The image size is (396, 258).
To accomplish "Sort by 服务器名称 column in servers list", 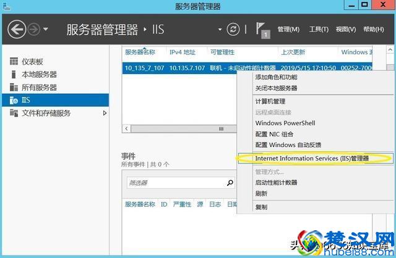I will coord(140,52).
